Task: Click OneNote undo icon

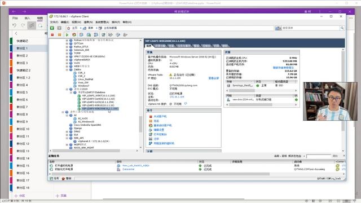Action: [x=14, y=25]
